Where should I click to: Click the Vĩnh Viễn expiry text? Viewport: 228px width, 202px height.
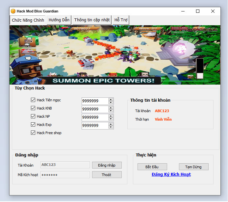click(x=163, y=119)
